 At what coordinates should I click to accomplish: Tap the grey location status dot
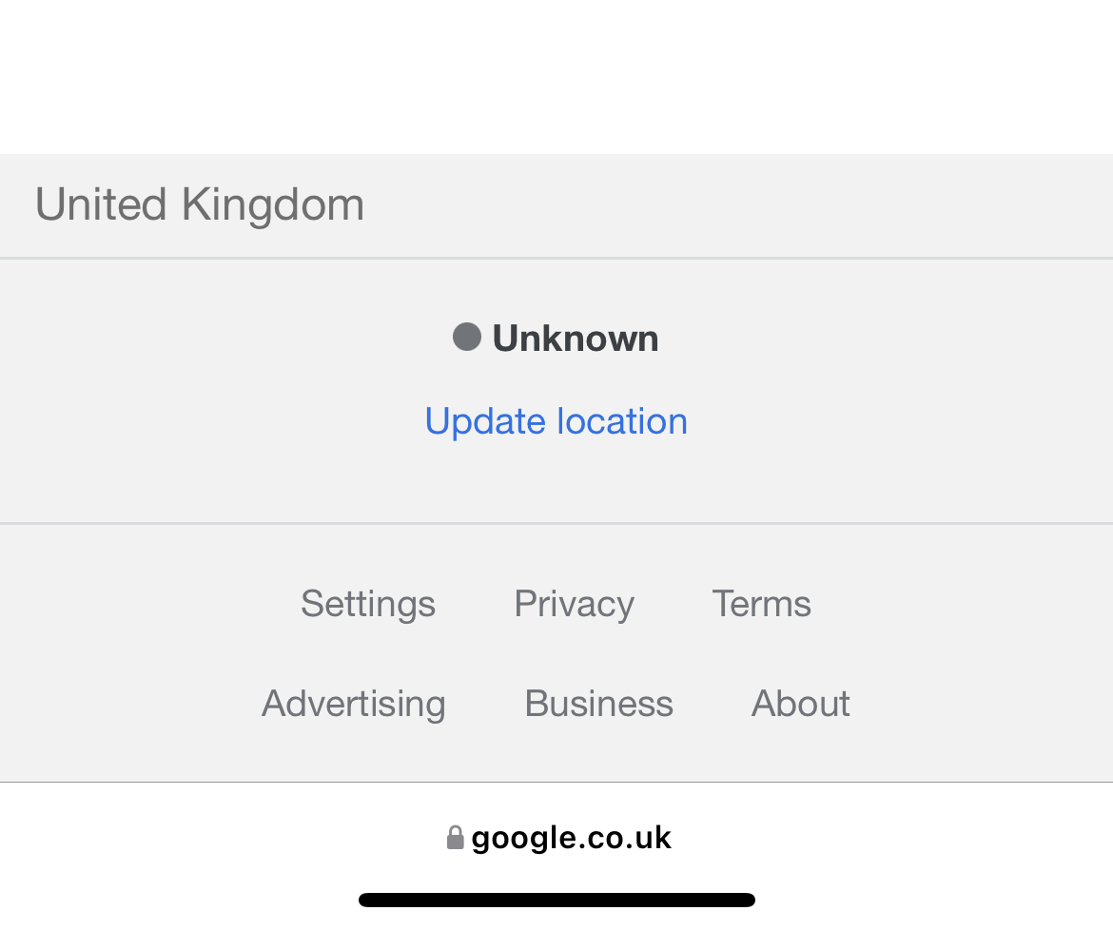pyautogui.click(x=466, y=337)
